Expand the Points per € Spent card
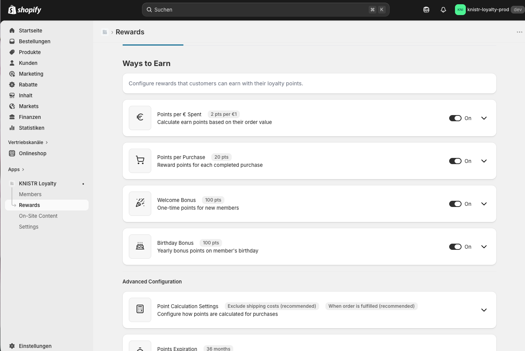This screenshot has height=351, width=525. click(484, 118)
